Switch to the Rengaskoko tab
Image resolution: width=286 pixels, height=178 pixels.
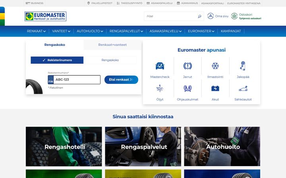tap(55, 45)
